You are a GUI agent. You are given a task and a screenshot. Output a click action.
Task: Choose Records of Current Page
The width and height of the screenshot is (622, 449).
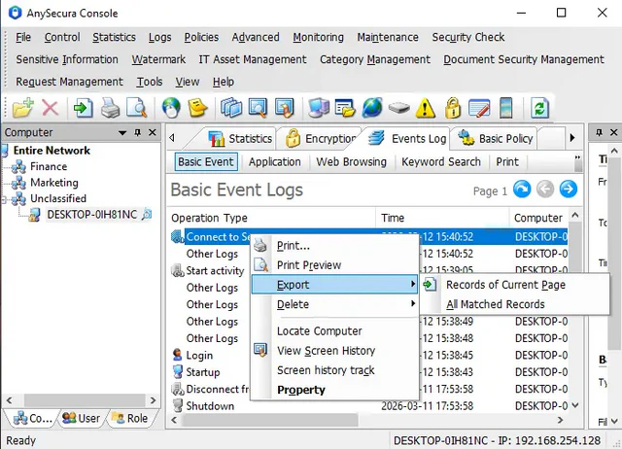tap(505, 285)
